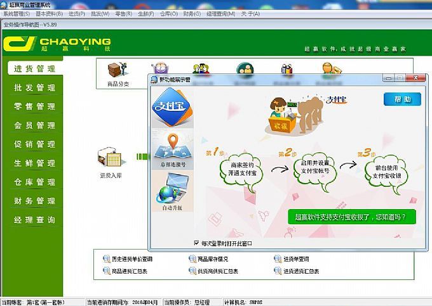Open the 商品分类 icon
This screenshot has height=306, width=432.
pyautogui.click(x=118, y=70)
